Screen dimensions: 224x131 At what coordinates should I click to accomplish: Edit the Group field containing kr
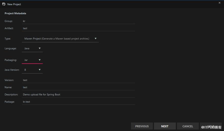coord(78,21)
